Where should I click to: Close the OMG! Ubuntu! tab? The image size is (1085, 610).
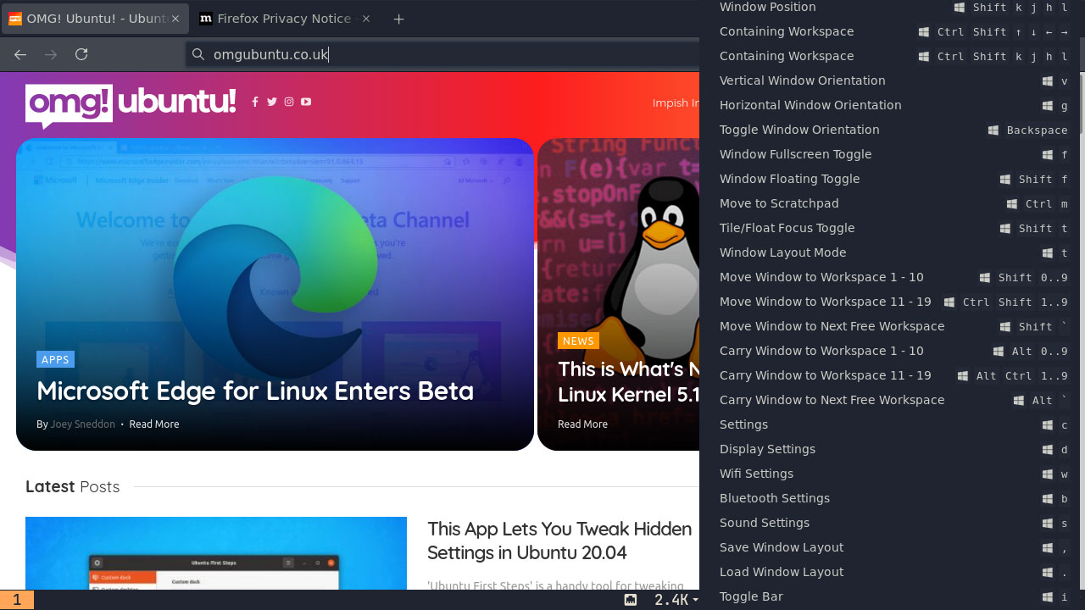point(175,19)
